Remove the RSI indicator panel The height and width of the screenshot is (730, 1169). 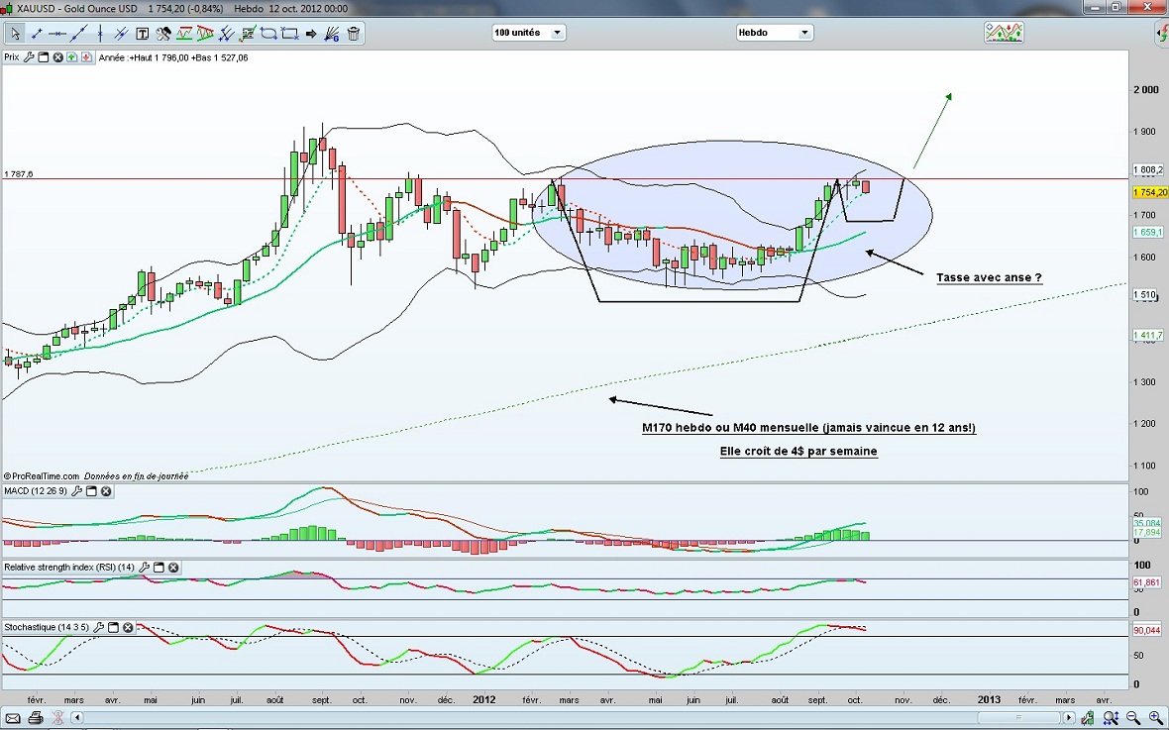pyautogui.click(x=173, y=568)
